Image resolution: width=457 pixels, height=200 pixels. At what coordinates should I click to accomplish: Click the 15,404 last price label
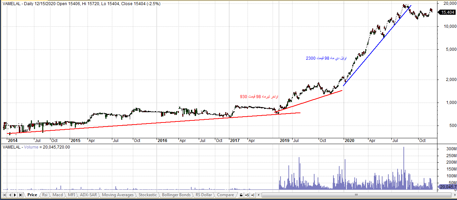pyautogui.click(x=447, y=12)
